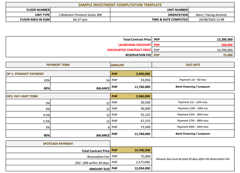The image size is (240, 173).
Task: Click 'Payment 49th - 54th mos' due date
Action: 193,127
